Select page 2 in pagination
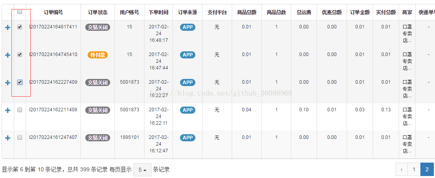This screenshot has width=435, height=178. click(427, 169)
